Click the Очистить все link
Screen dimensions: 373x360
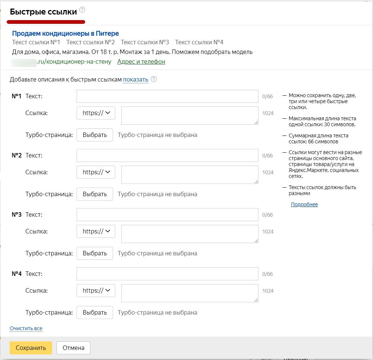coord(26,328)
